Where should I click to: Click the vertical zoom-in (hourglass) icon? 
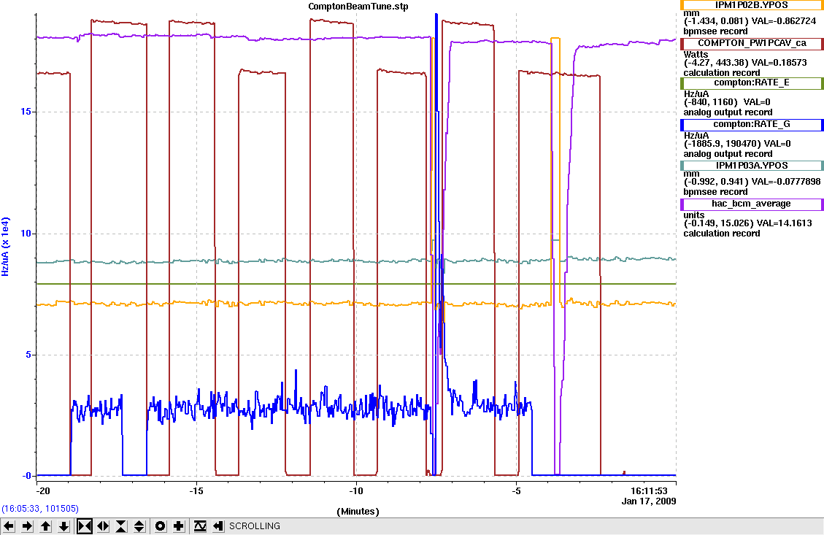pyautogui.click(x=121, y=526)
